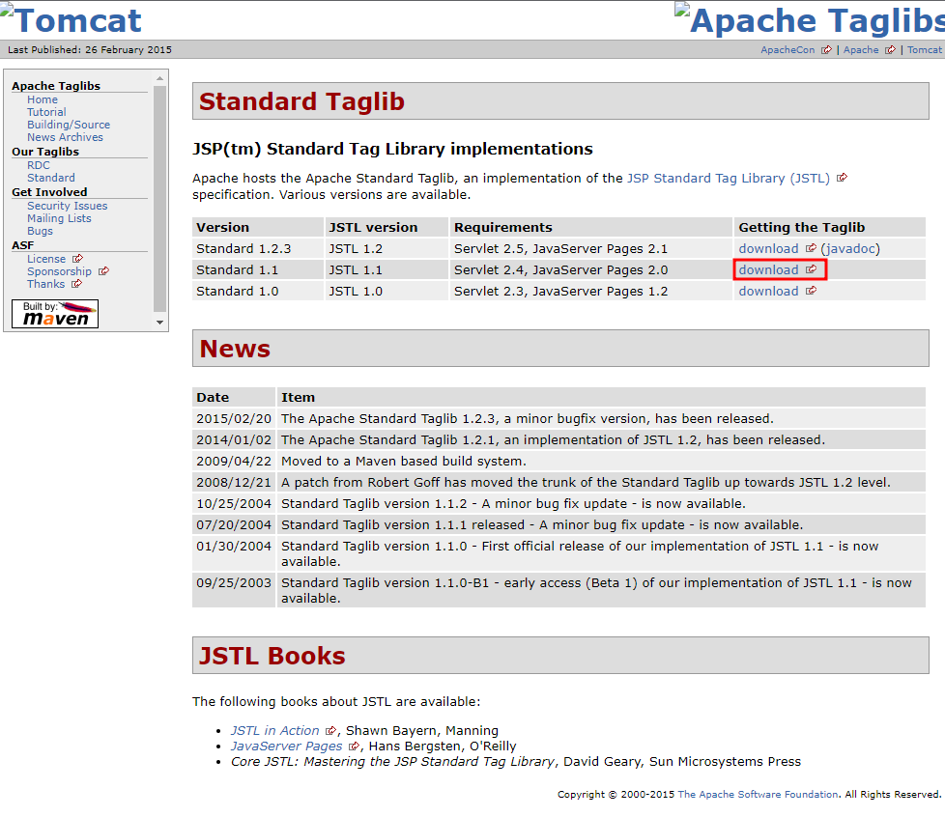Download Standard 1.0 taglib
Image resolution: width=945 pixels, height=817 pixels.
[768, 291]
